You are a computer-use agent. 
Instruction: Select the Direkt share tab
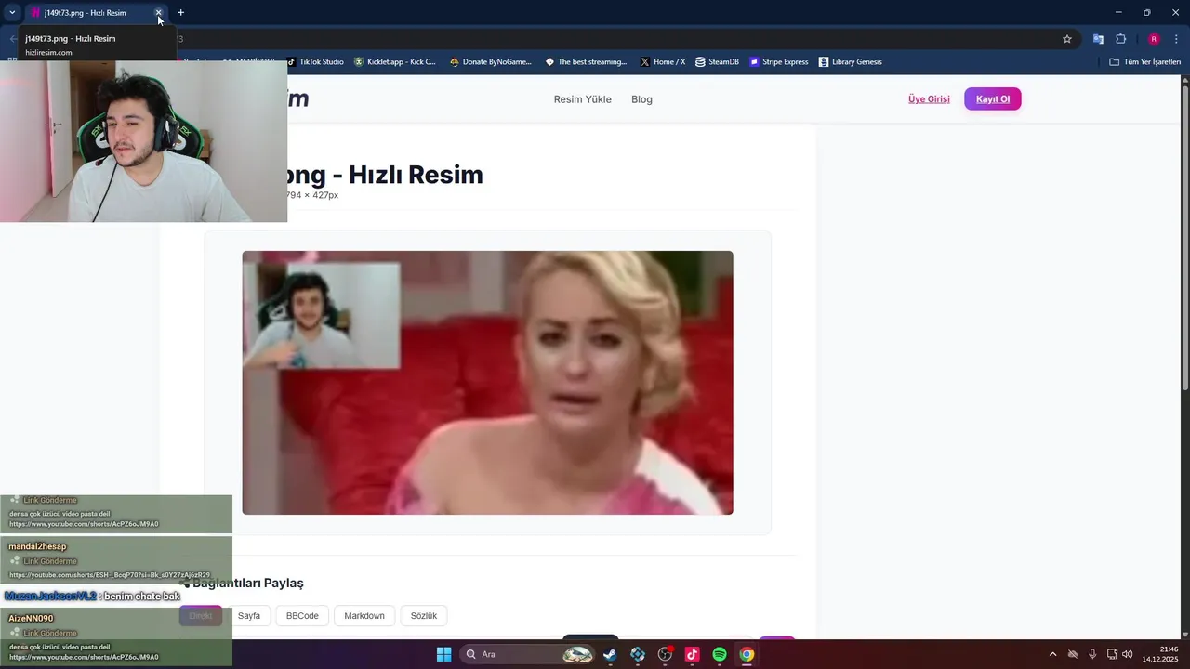(x=201, y=616)
